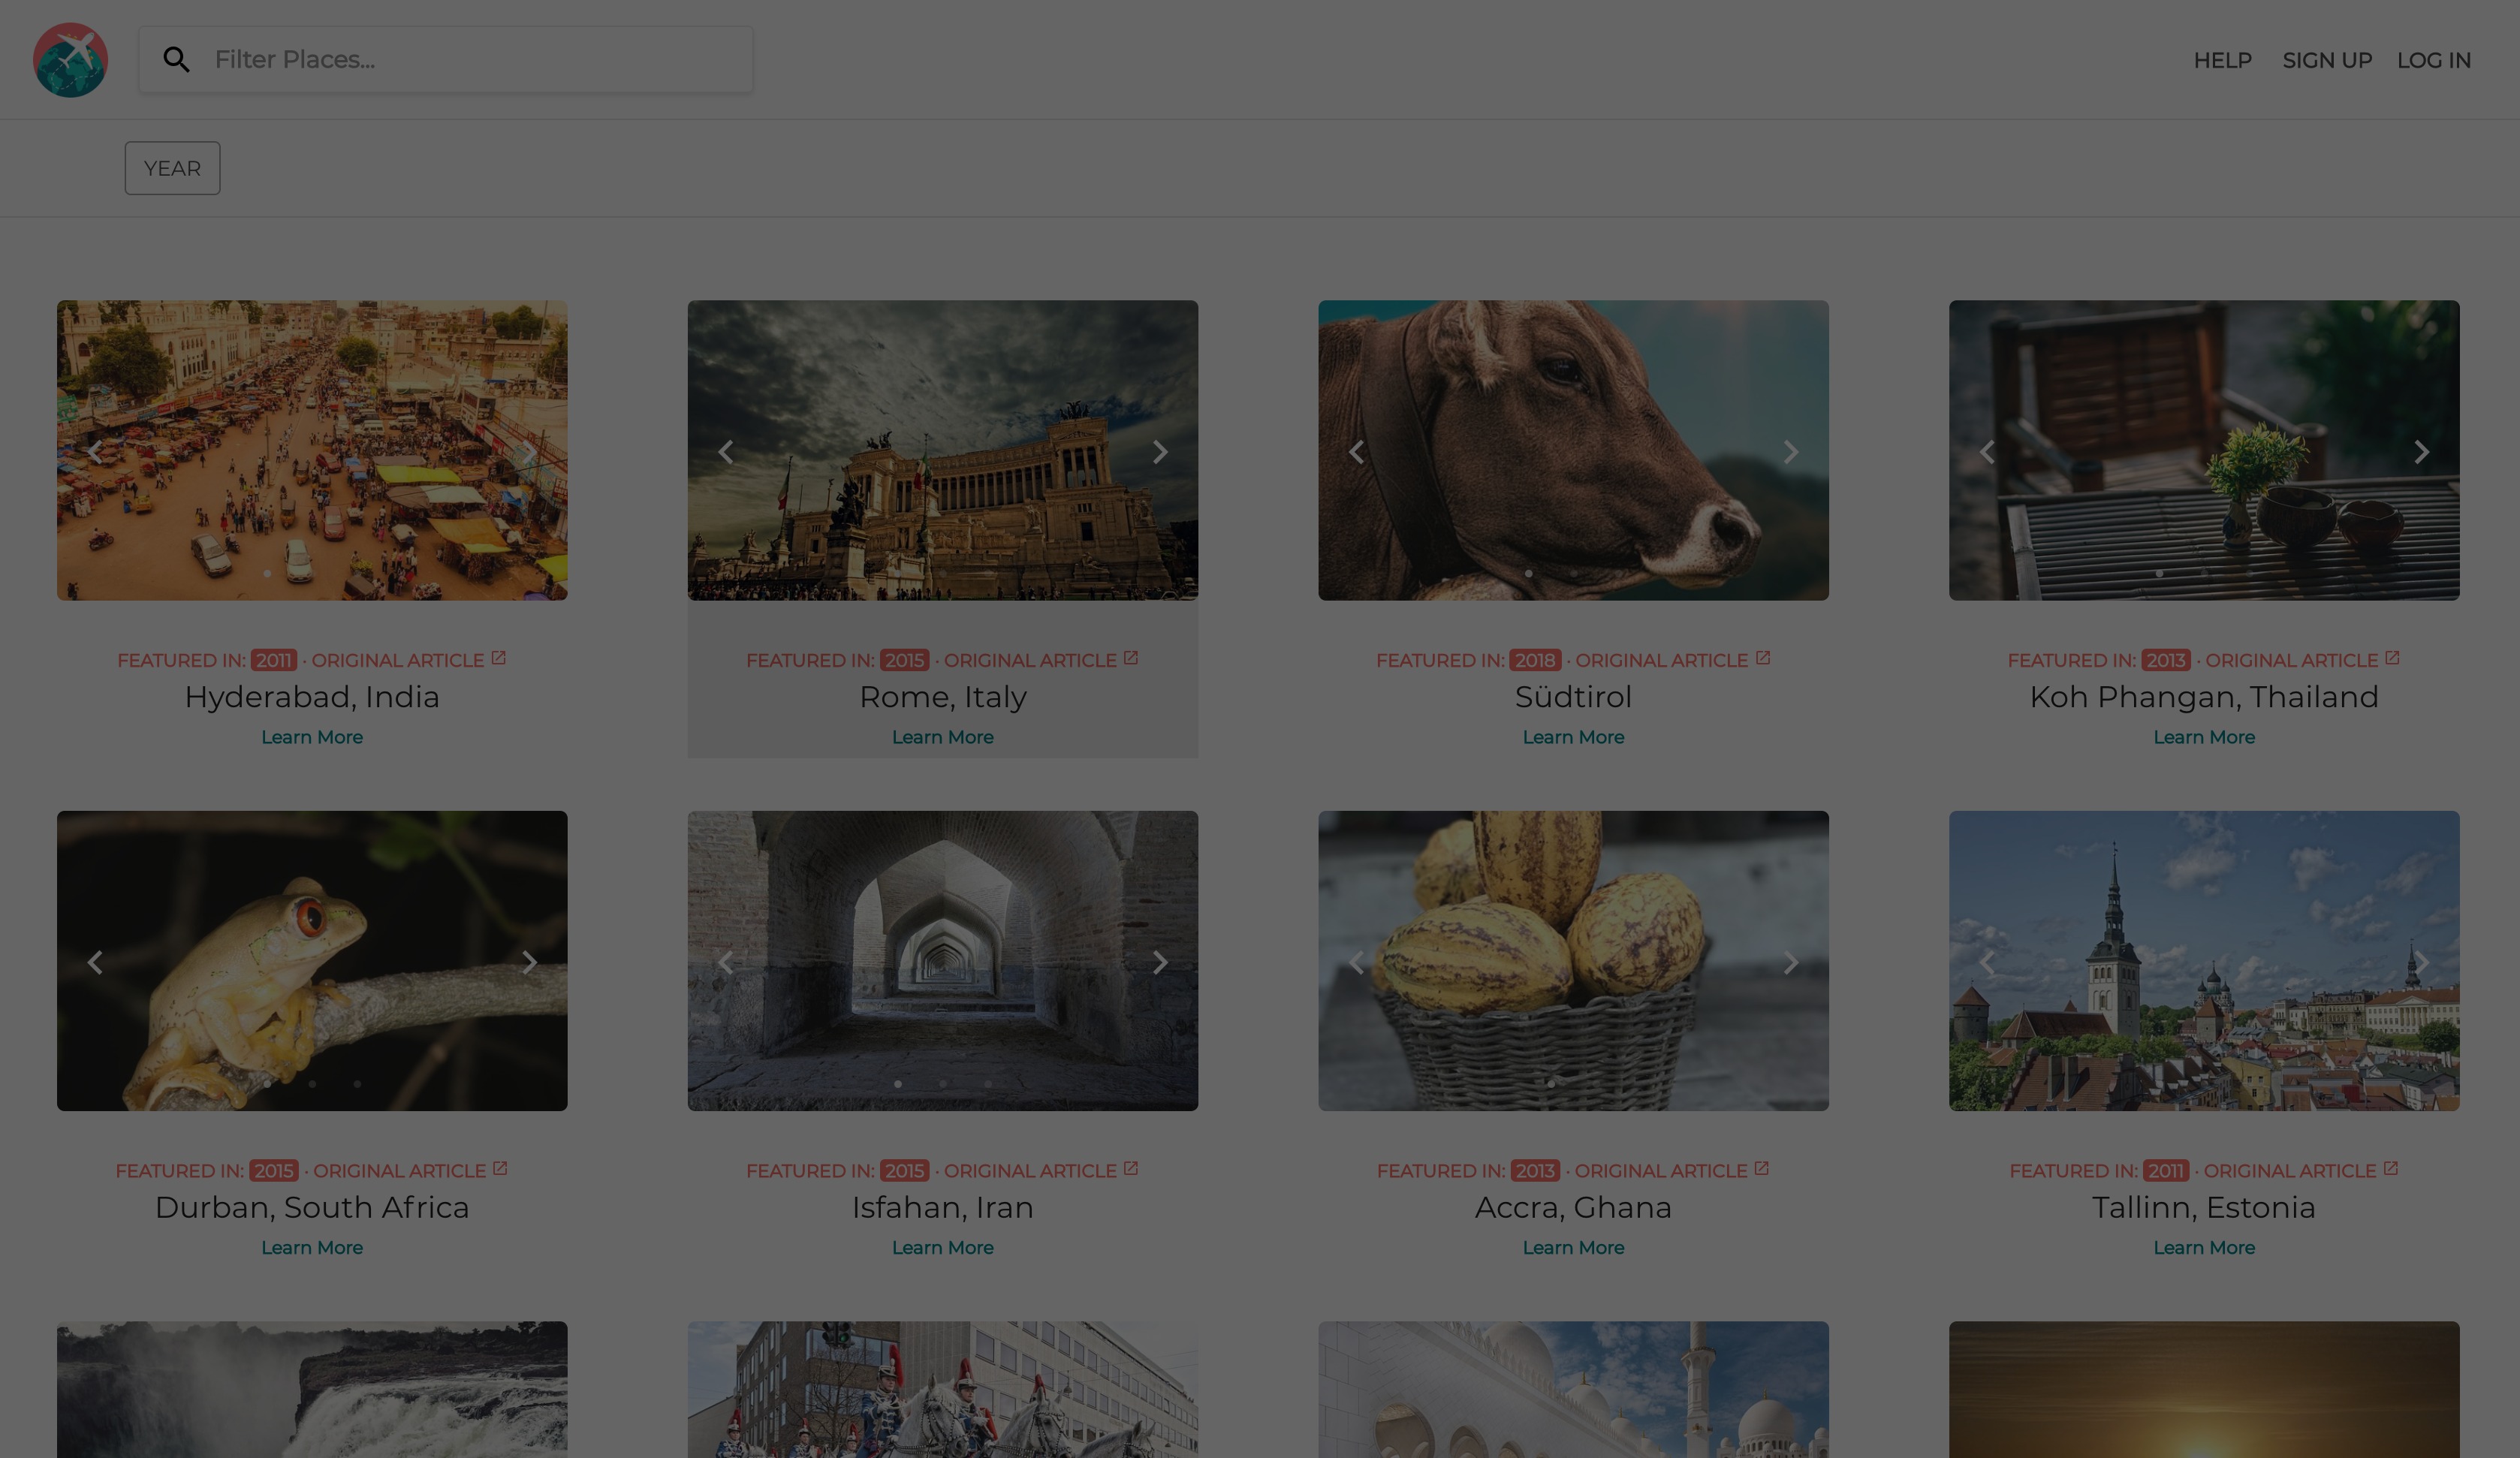
Task: Open the Tallinn skyline photo
Action: (2204, 960)
